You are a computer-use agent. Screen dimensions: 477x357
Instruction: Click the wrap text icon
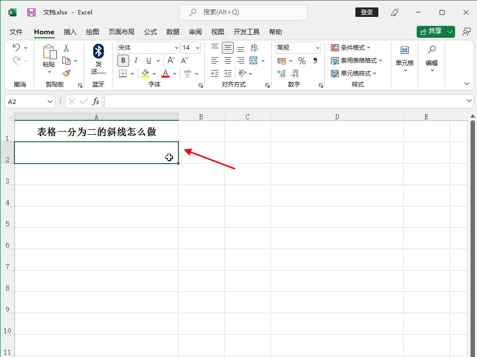254,48
